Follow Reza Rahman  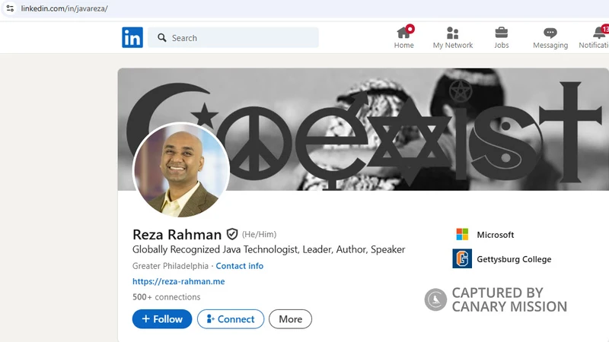click(162, 319)
